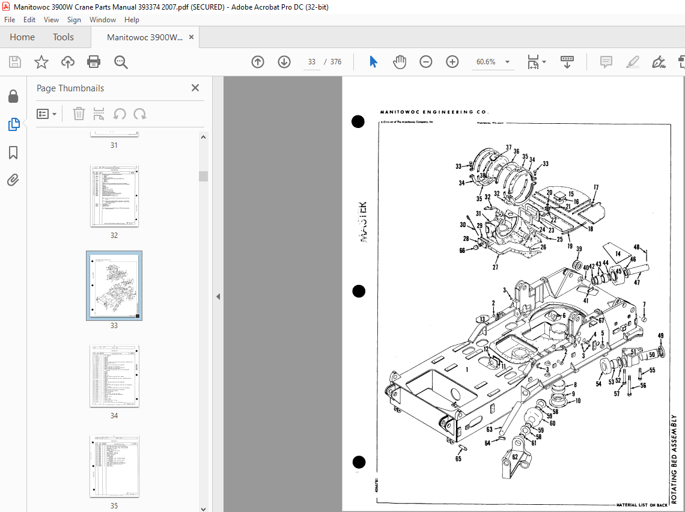Image resolution: width=685 pixels, height=512 pixels.
Task: Open thumbnails Options dropdown menu
Action: [x=47, y=114]
